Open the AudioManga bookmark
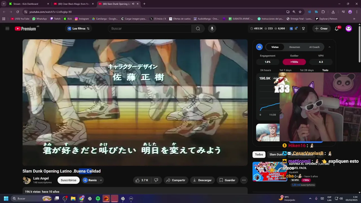The image size is (361, 203). (x=206, y=19)
